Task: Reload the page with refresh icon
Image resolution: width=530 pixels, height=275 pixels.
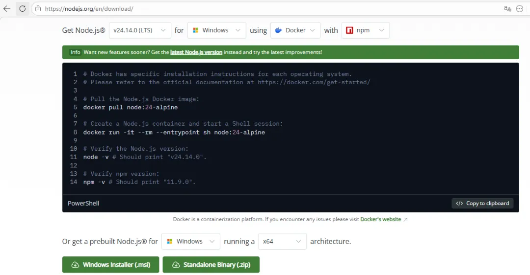Action: tap(22, 9)
